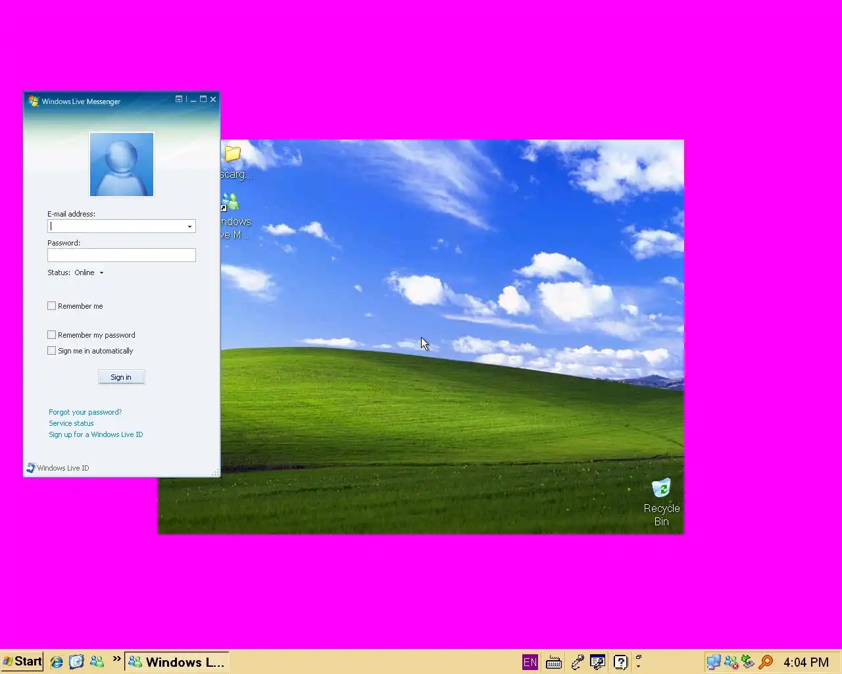Click into the Password field

(122, 255)
